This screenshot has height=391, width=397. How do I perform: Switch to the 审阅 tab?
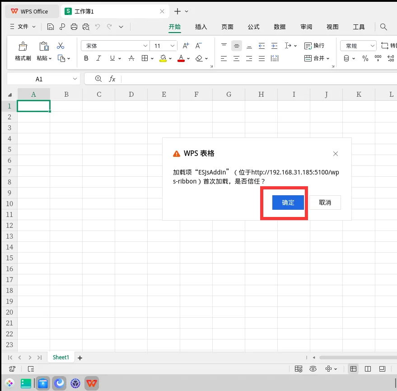306,27
